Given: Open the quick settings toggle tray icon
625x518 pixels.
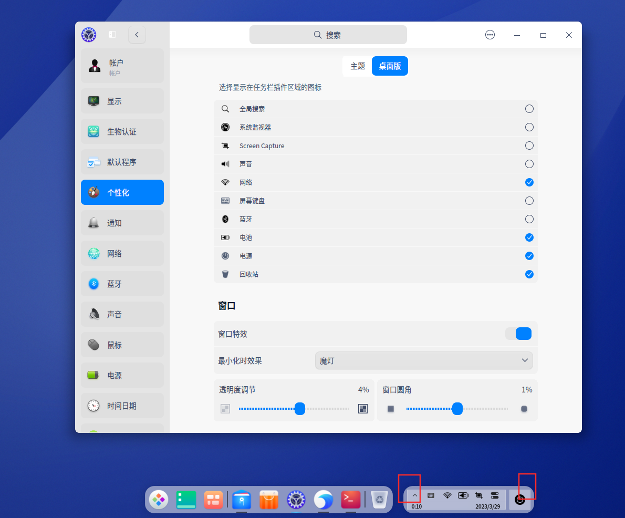Looking at the screenshot, I should point(495,495).
